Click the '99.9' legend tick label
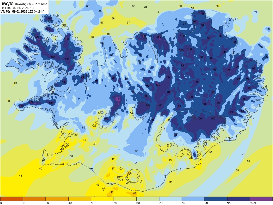The width and height of the screenshot is (273, 205). 253,203
